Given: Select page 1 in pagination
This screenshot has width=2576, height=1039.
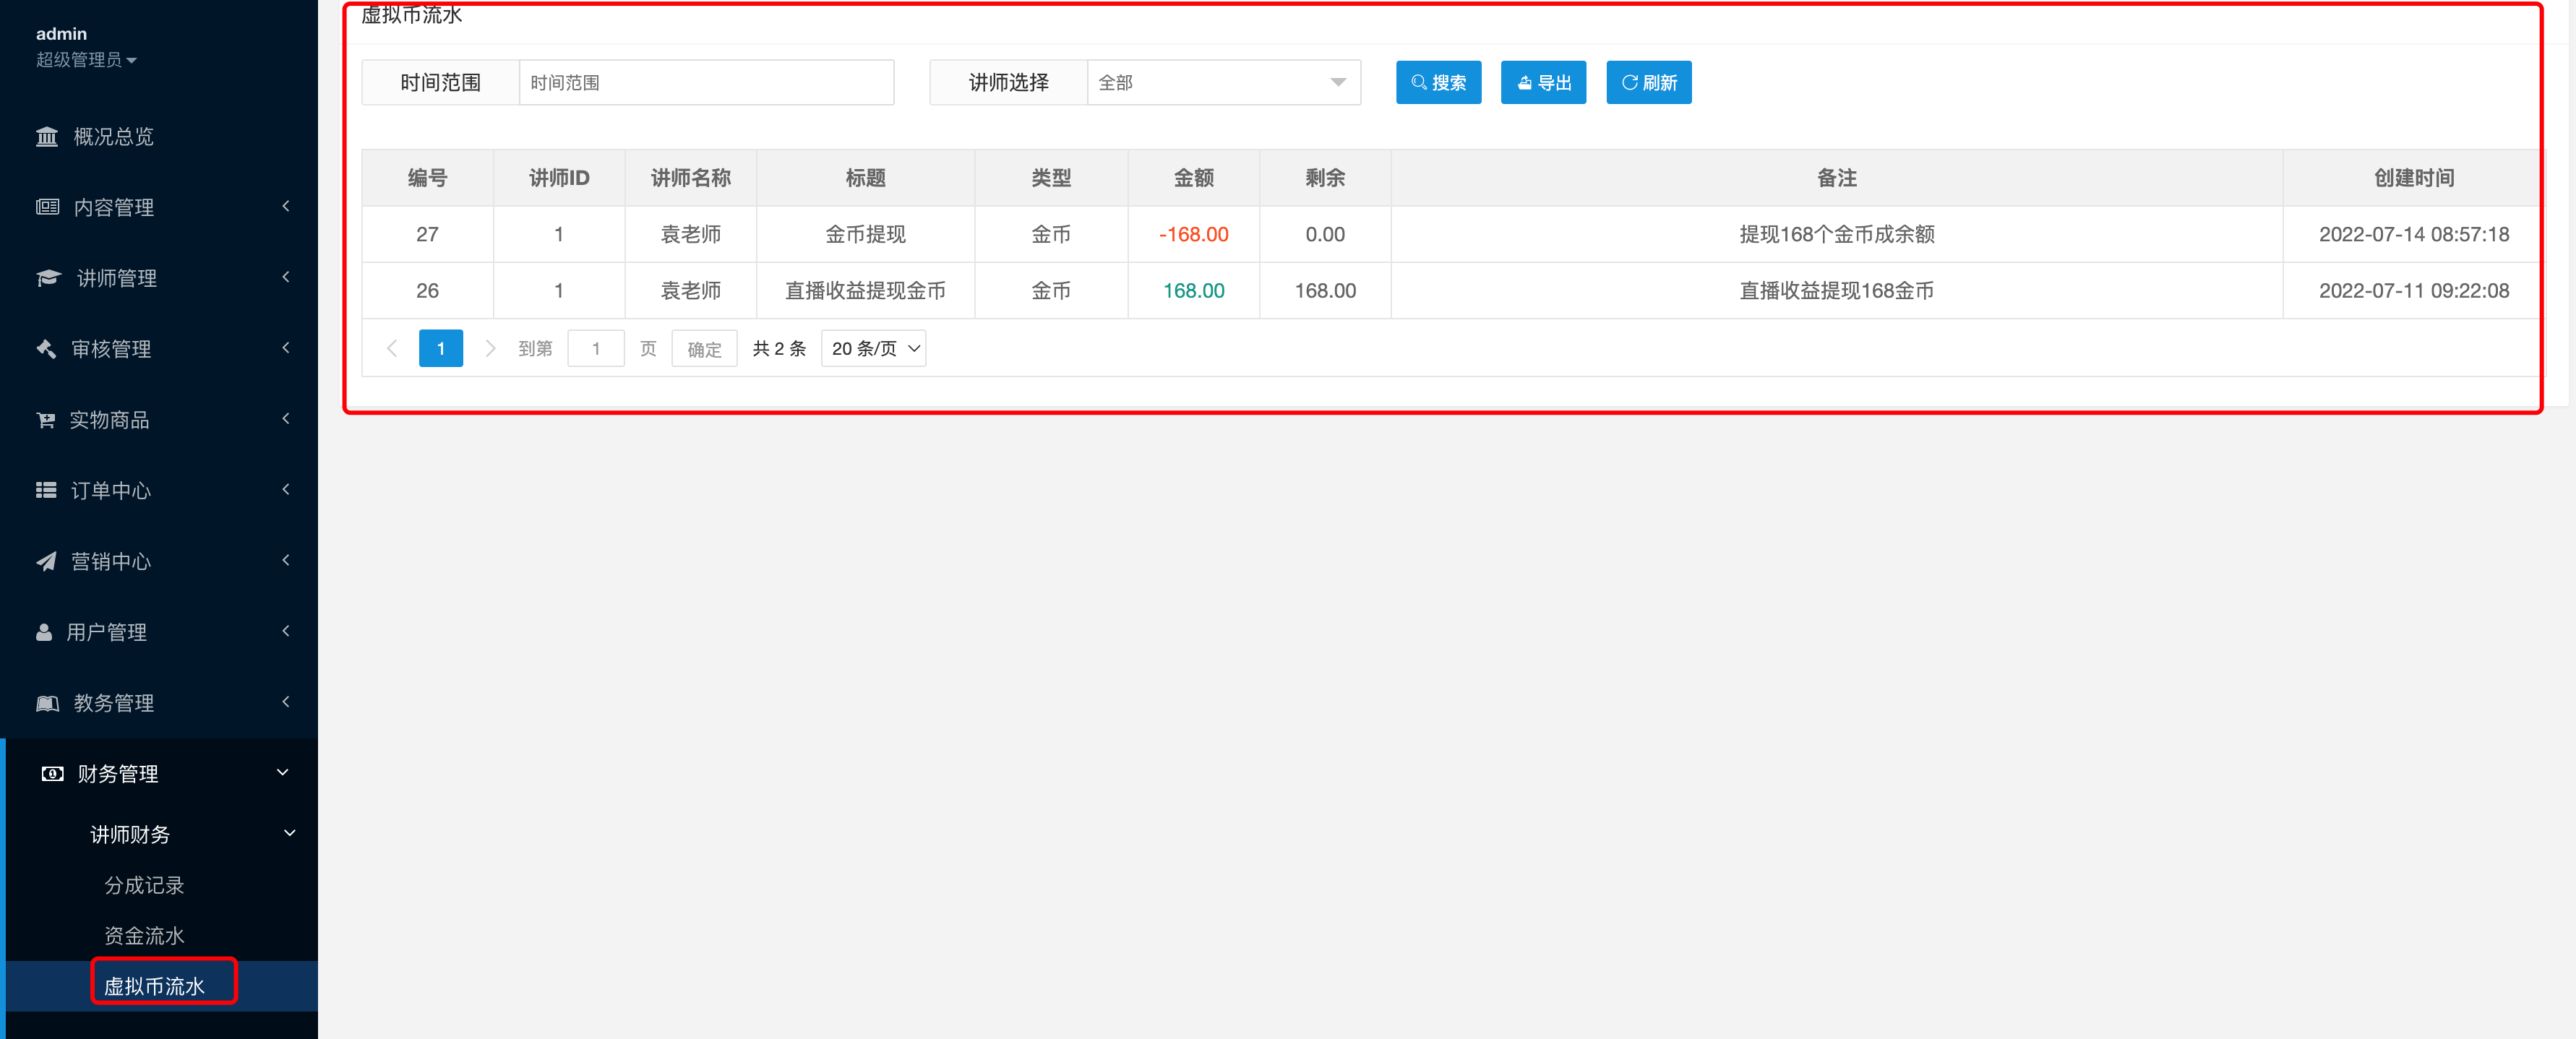Looking at the screenshot, I should [x=441, y=348].
